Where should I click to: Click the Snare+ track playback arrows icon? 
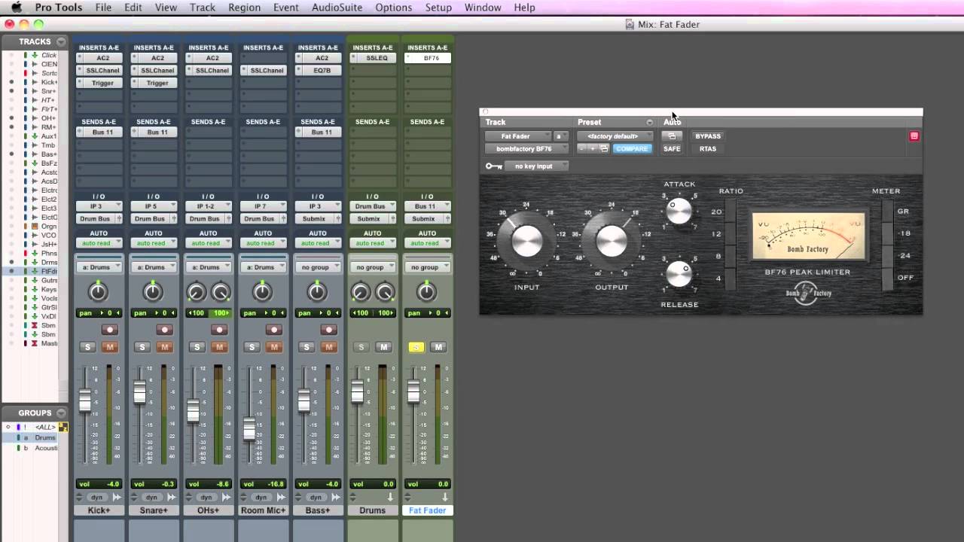tap(172, 497)
